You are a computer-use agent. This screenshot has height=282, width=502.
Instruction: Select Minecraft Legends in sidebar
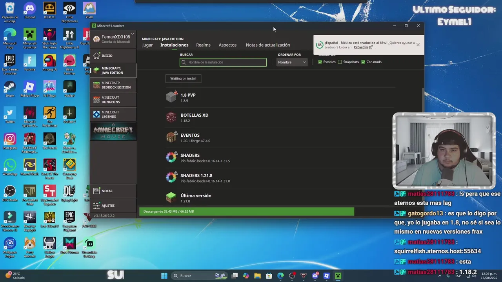pyautogui.click(x=113, y=114)
